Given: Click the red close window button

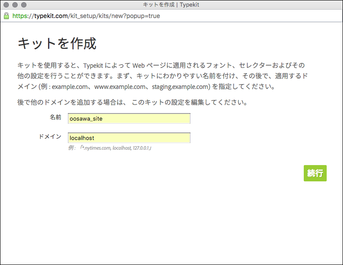Looking at the screenshot, I should [6, 5].
